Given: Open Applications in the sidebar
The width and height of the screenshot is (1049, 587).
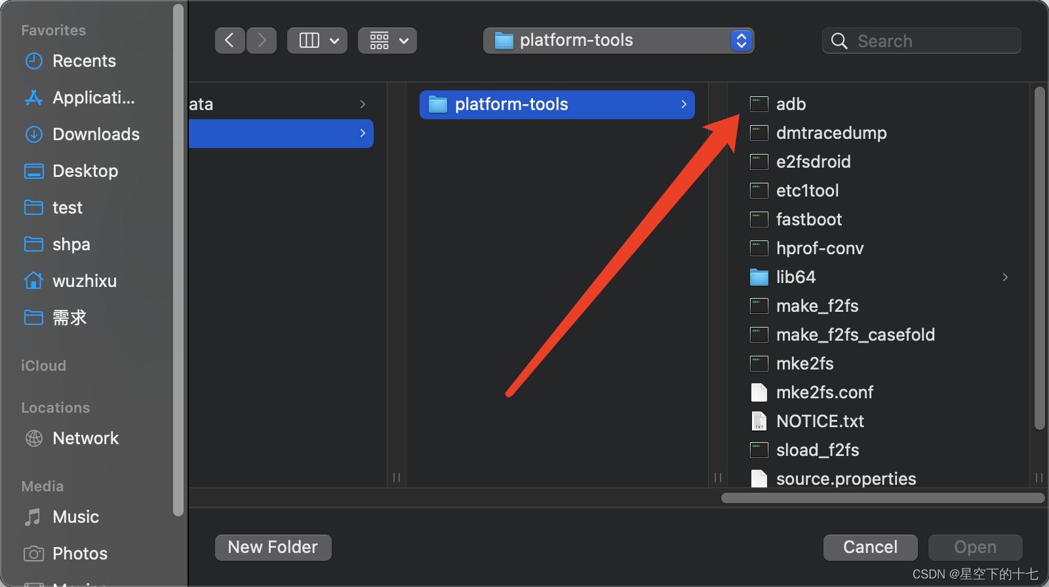Looking at the screenshot, I should (93, 98).
